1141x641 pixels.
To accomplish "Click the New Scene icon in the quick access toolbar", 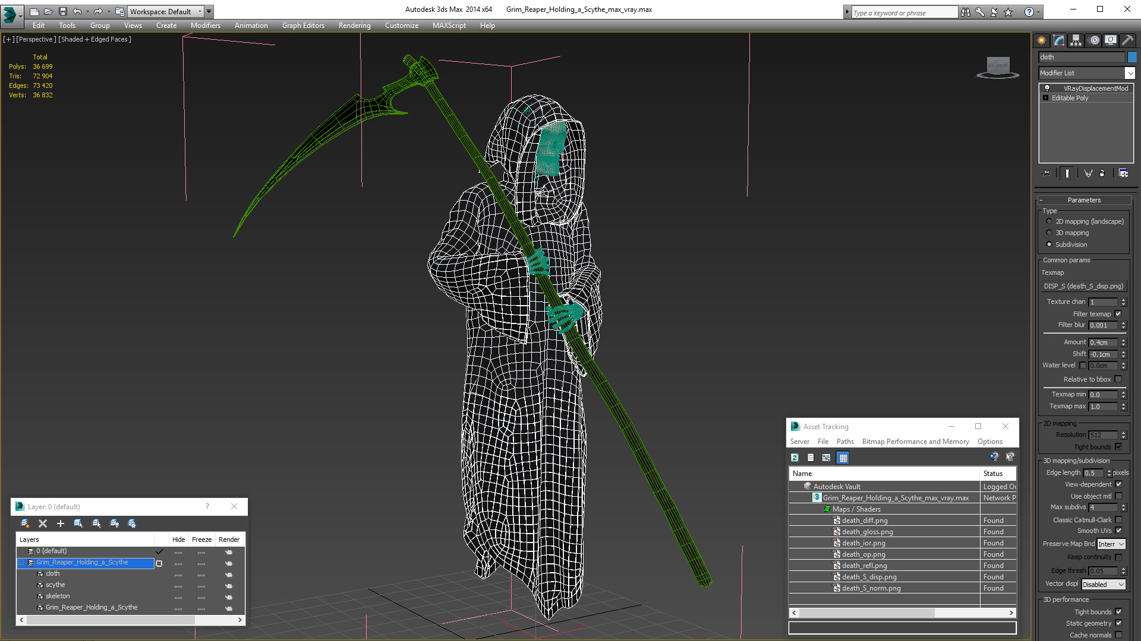I will pos(34,11).
